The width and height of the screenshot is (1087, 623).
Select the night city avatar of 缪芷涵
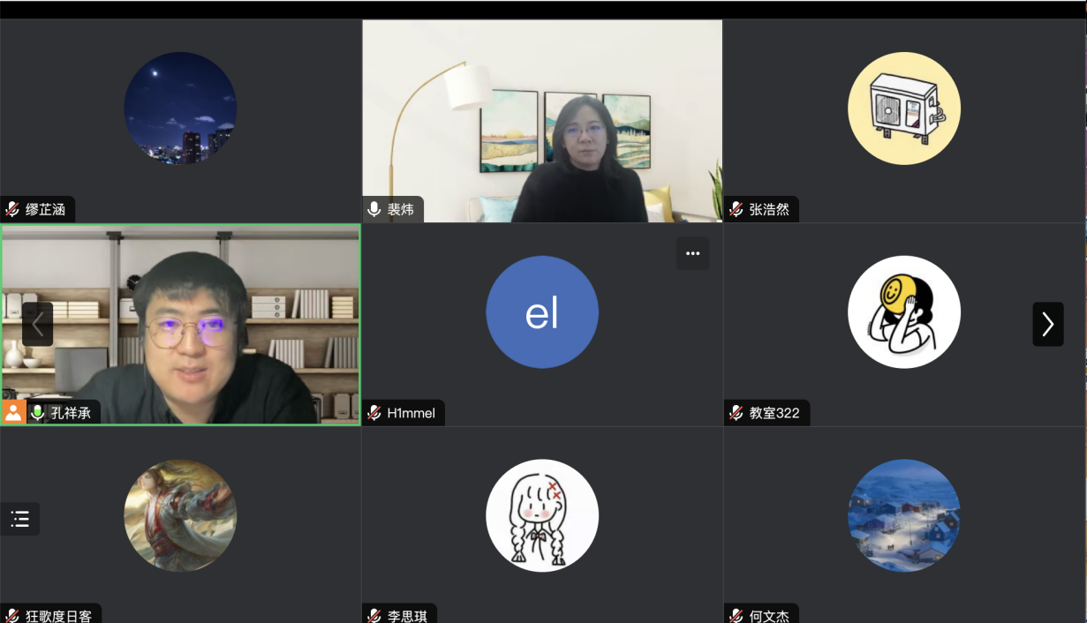pos(180,109)
